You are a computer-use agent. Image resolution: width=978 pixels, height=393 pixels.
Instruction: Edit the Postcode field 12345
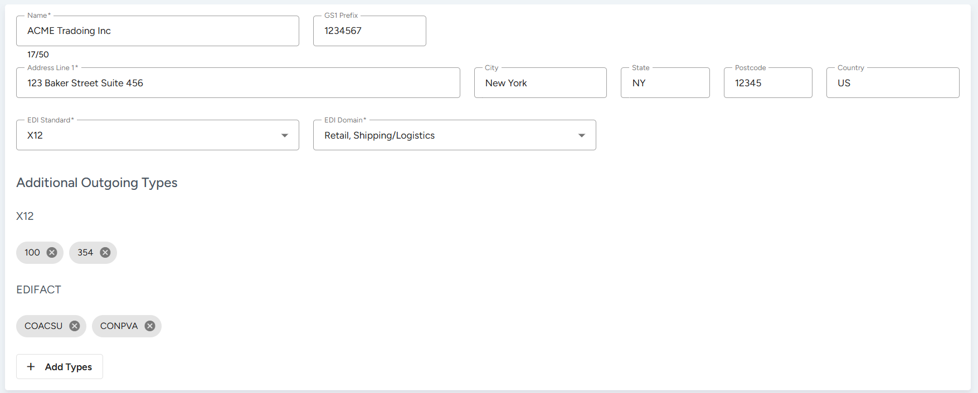click(768, 83)
